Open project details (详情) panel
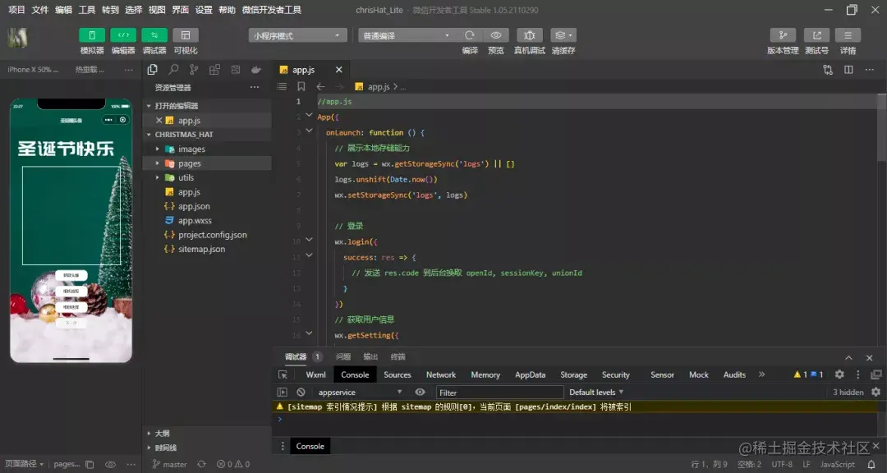 848,35
